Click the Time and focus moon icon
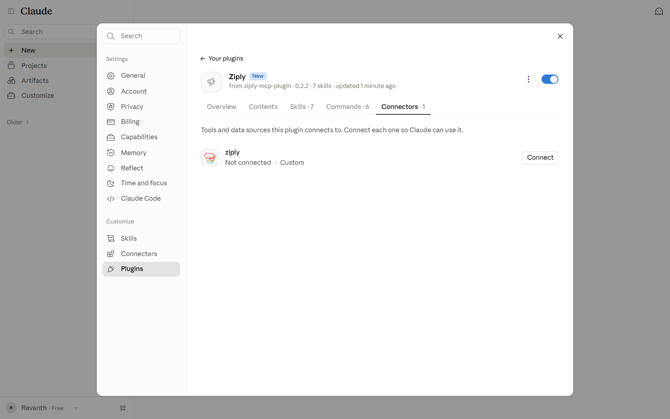This screenshot has height=419, width=670. click(111, 183)
